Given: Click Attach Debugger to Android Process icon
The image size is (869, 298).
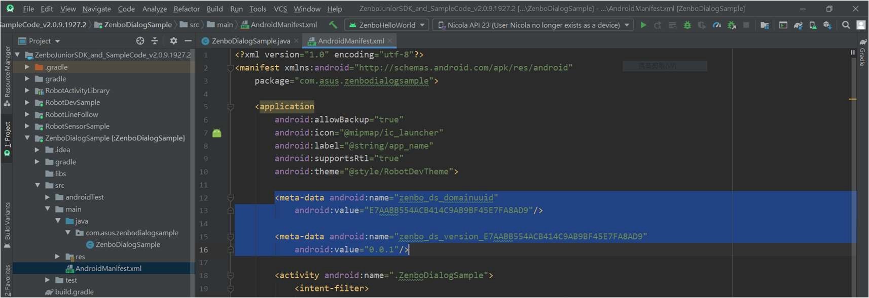Looking at the screenshot, I should (x=732, y=25).
